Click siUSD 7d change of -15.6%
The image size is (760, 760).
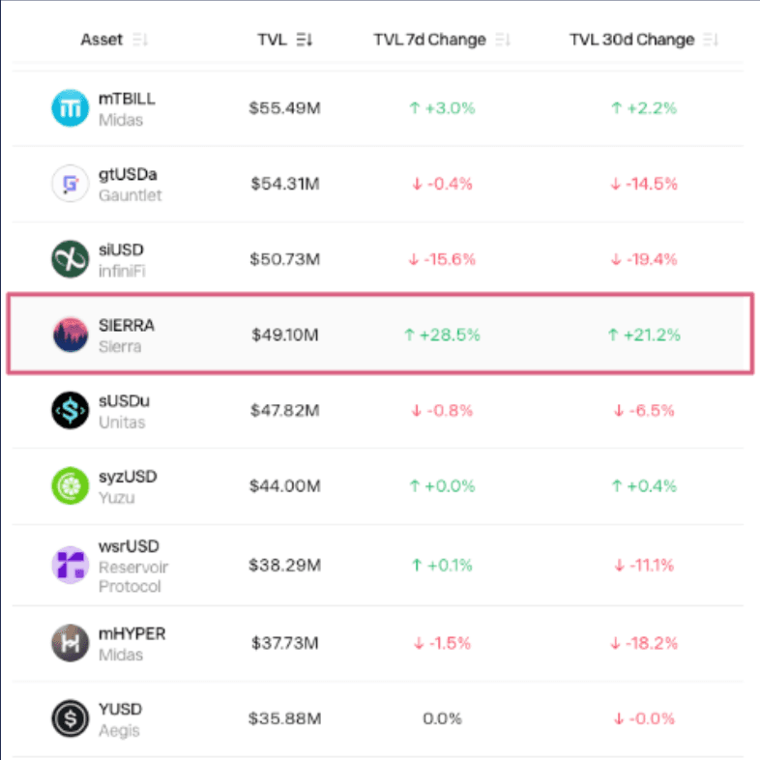[x=442, y=259]
